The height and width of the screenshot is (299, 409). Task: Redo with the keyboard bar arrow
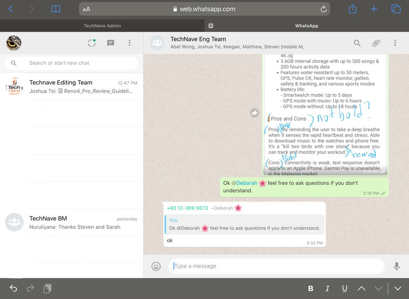pos(30,288)
